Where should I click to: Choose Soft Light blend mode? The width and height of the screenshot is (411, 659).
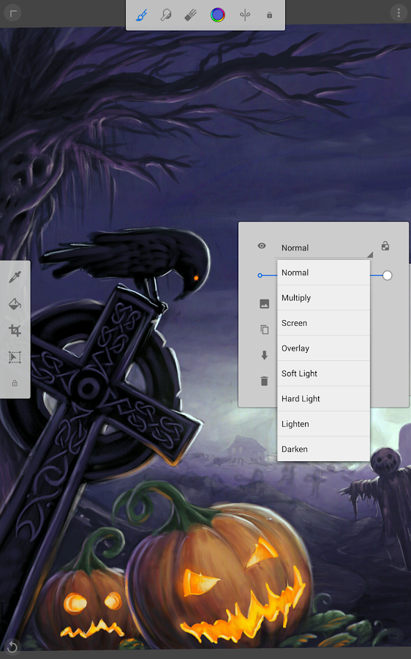323,373
